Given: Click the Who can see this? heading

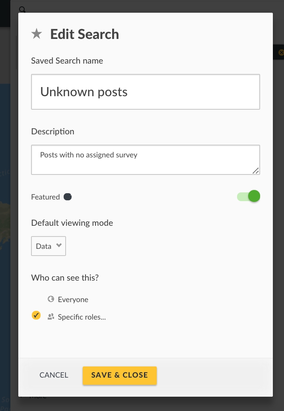Looking at the screenshot, I should click(x=65, y=277).
